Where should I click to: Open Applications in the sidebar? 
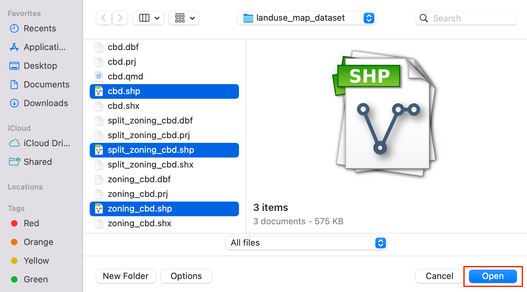coord(44,47)
